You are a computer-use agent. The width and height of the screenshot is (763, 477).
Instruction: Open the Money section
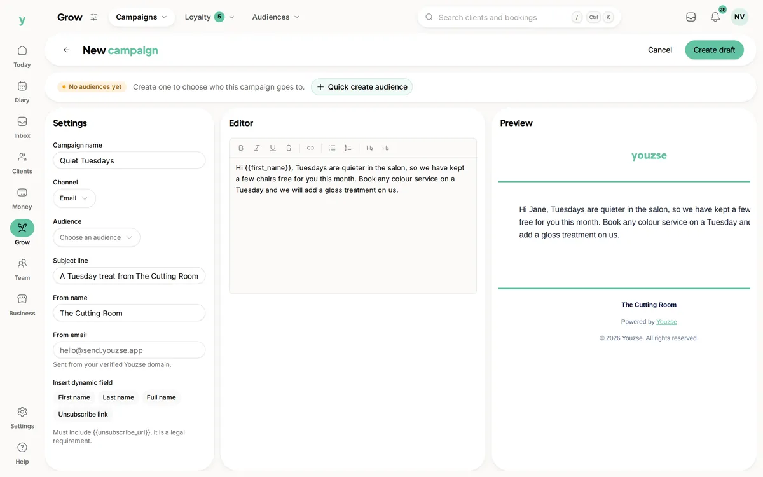point(22,198)
